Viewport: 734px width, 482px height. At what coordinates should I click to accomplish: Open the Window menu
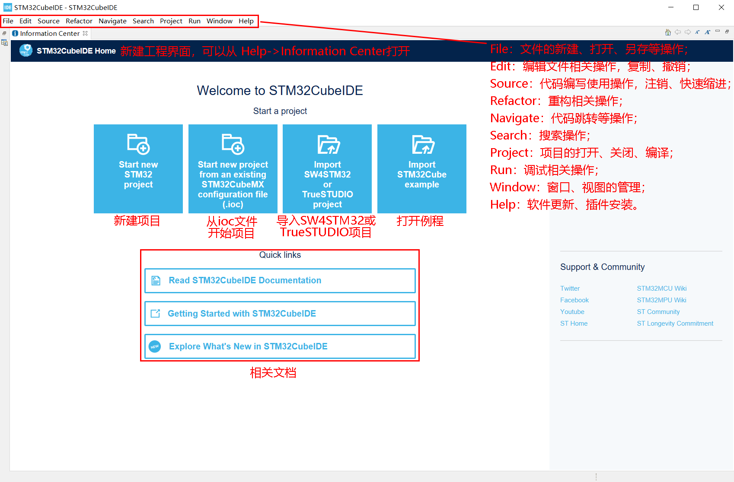[x=220, y=21]
